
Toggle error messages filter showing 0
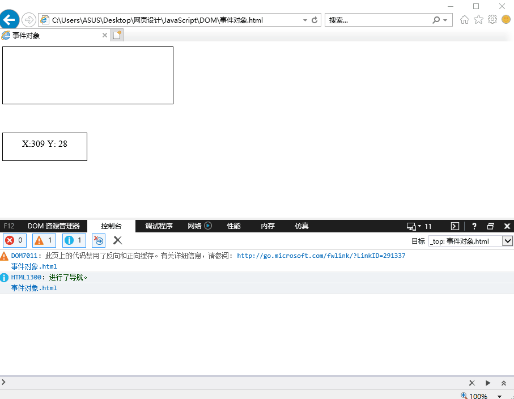coord(15,240)
